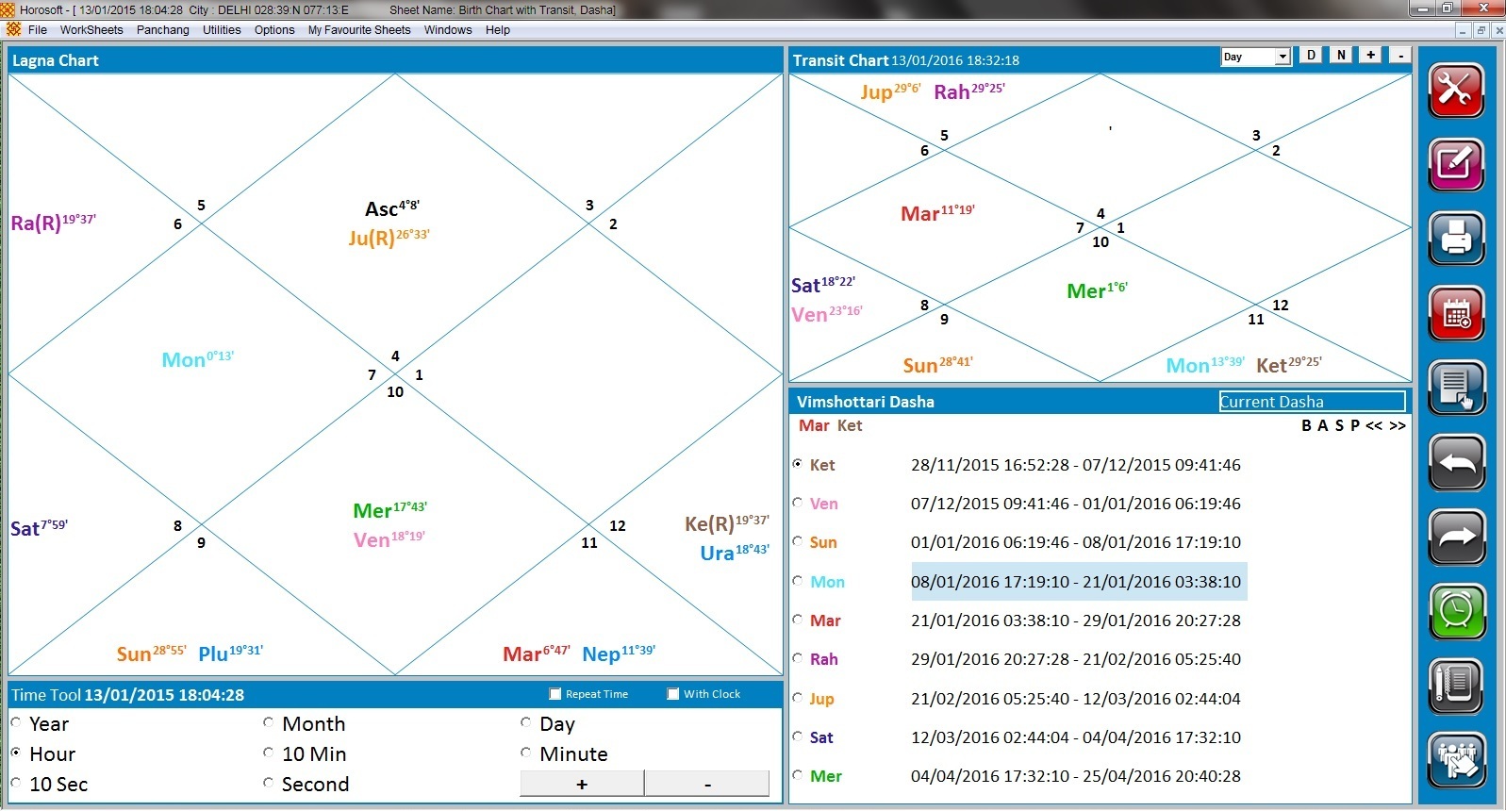
Task: Click the >> next arrows in Vimshottari Dasha
Action: pos(1398,426)
